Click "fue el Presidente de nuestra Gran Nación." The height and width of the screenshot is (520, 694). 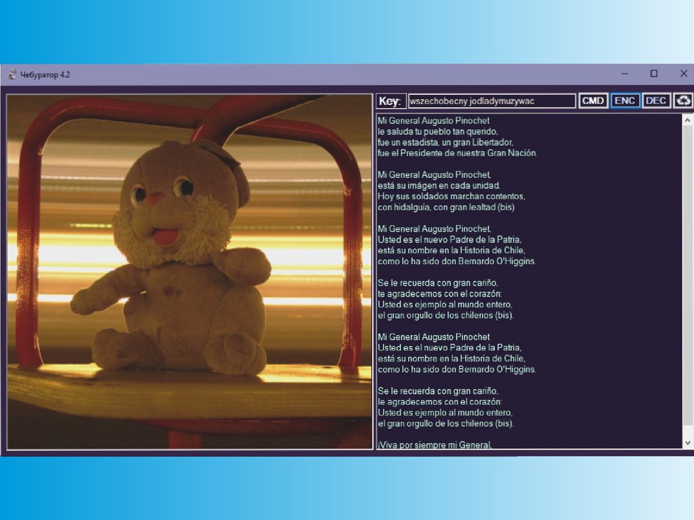(x=457, y=153)
